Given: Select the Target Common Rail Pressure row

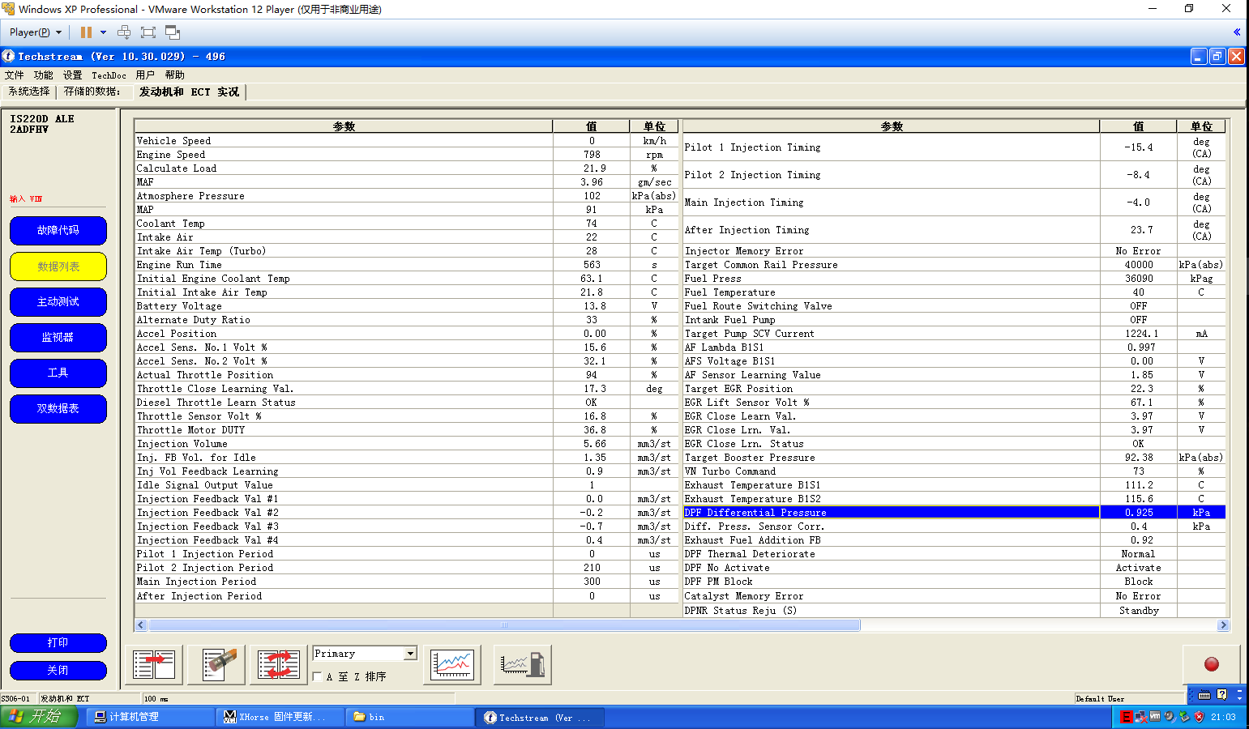Looking at the screenshot, I should 954,264.
